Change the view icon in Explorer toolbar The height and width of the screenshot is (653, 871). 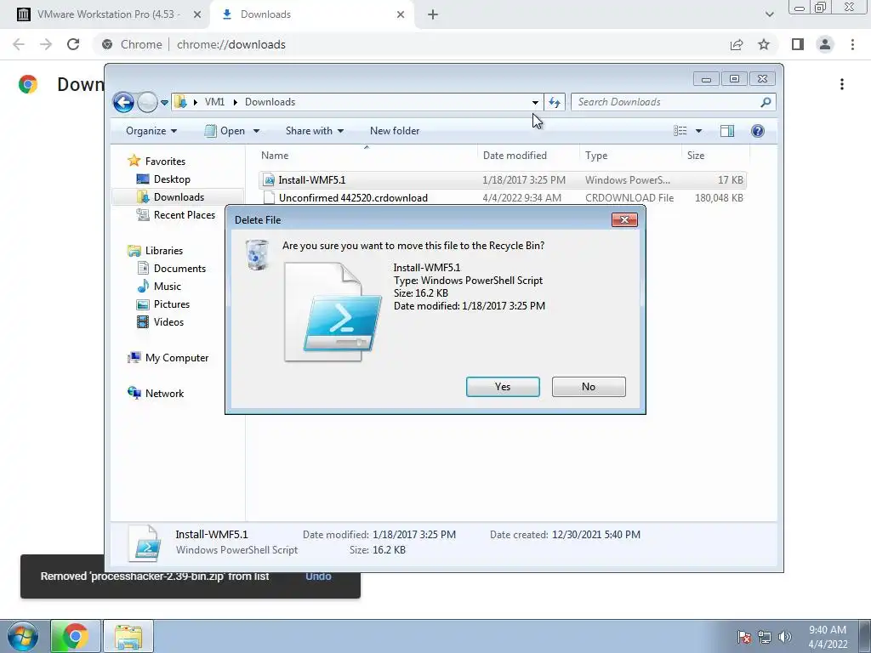point(680,131)
